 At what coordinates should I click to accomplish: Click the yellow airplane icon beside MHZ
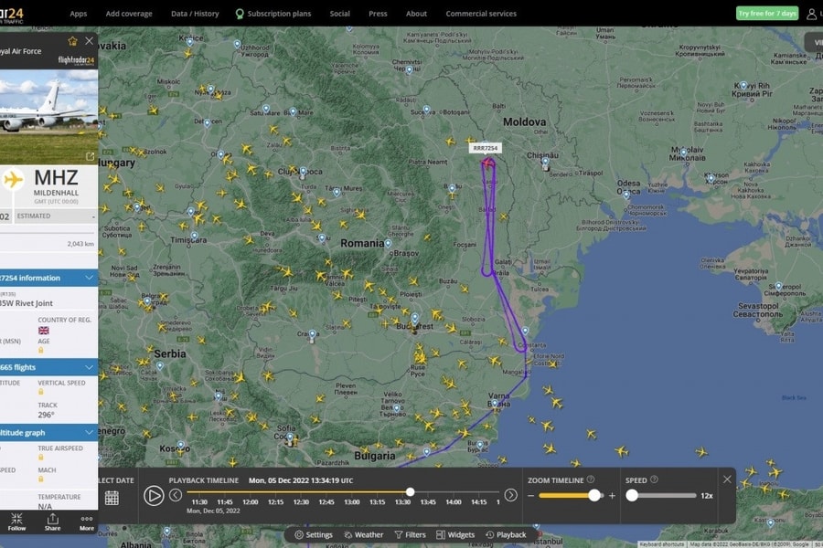(13, 180)
